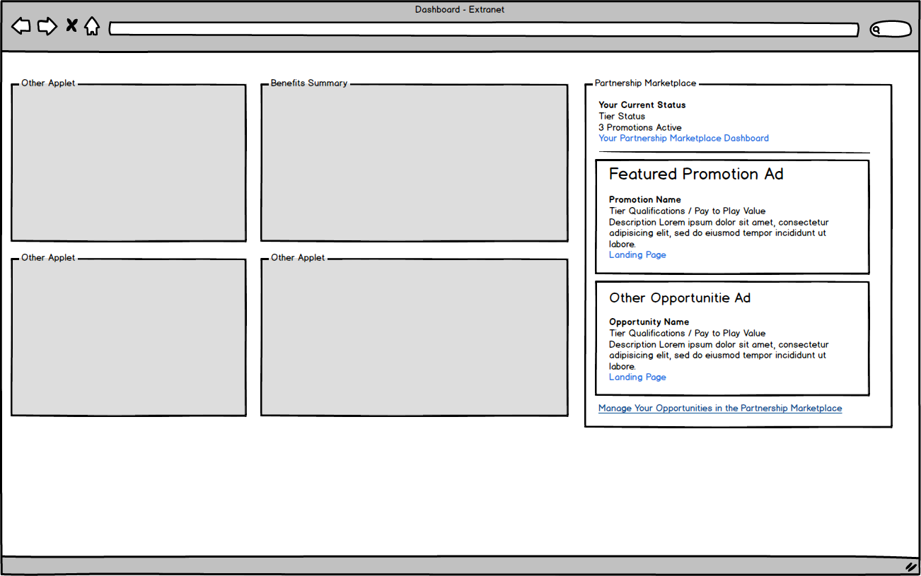Click the Other Opportunitie Ad heading
Viewport: 921px width, 576px height.
[679, 298]
